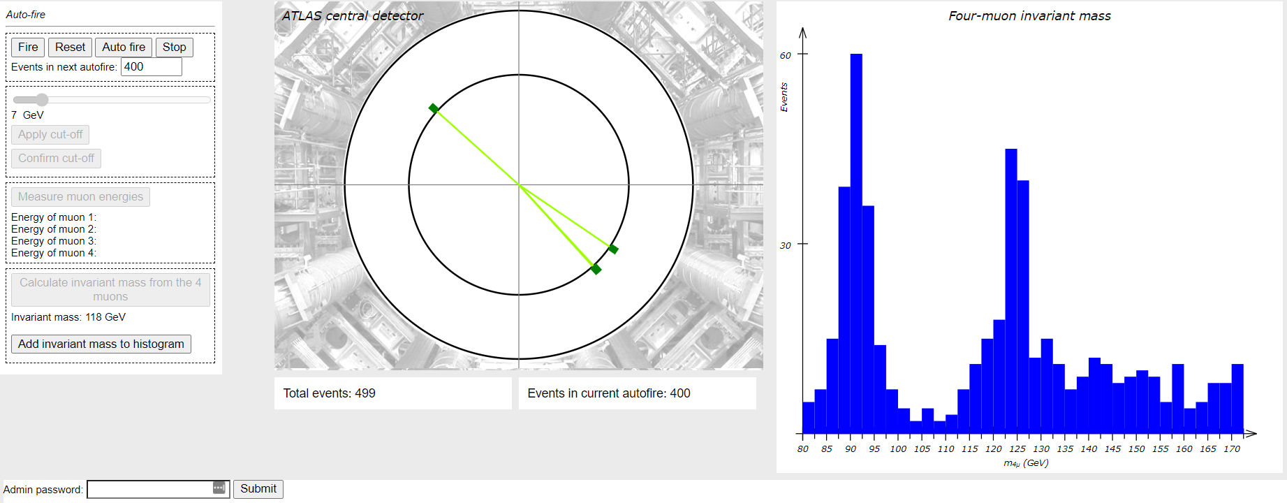Click the upper-left green muon hit marker
This screenshot has width=1287, height=503.
[x=434, y=108]
